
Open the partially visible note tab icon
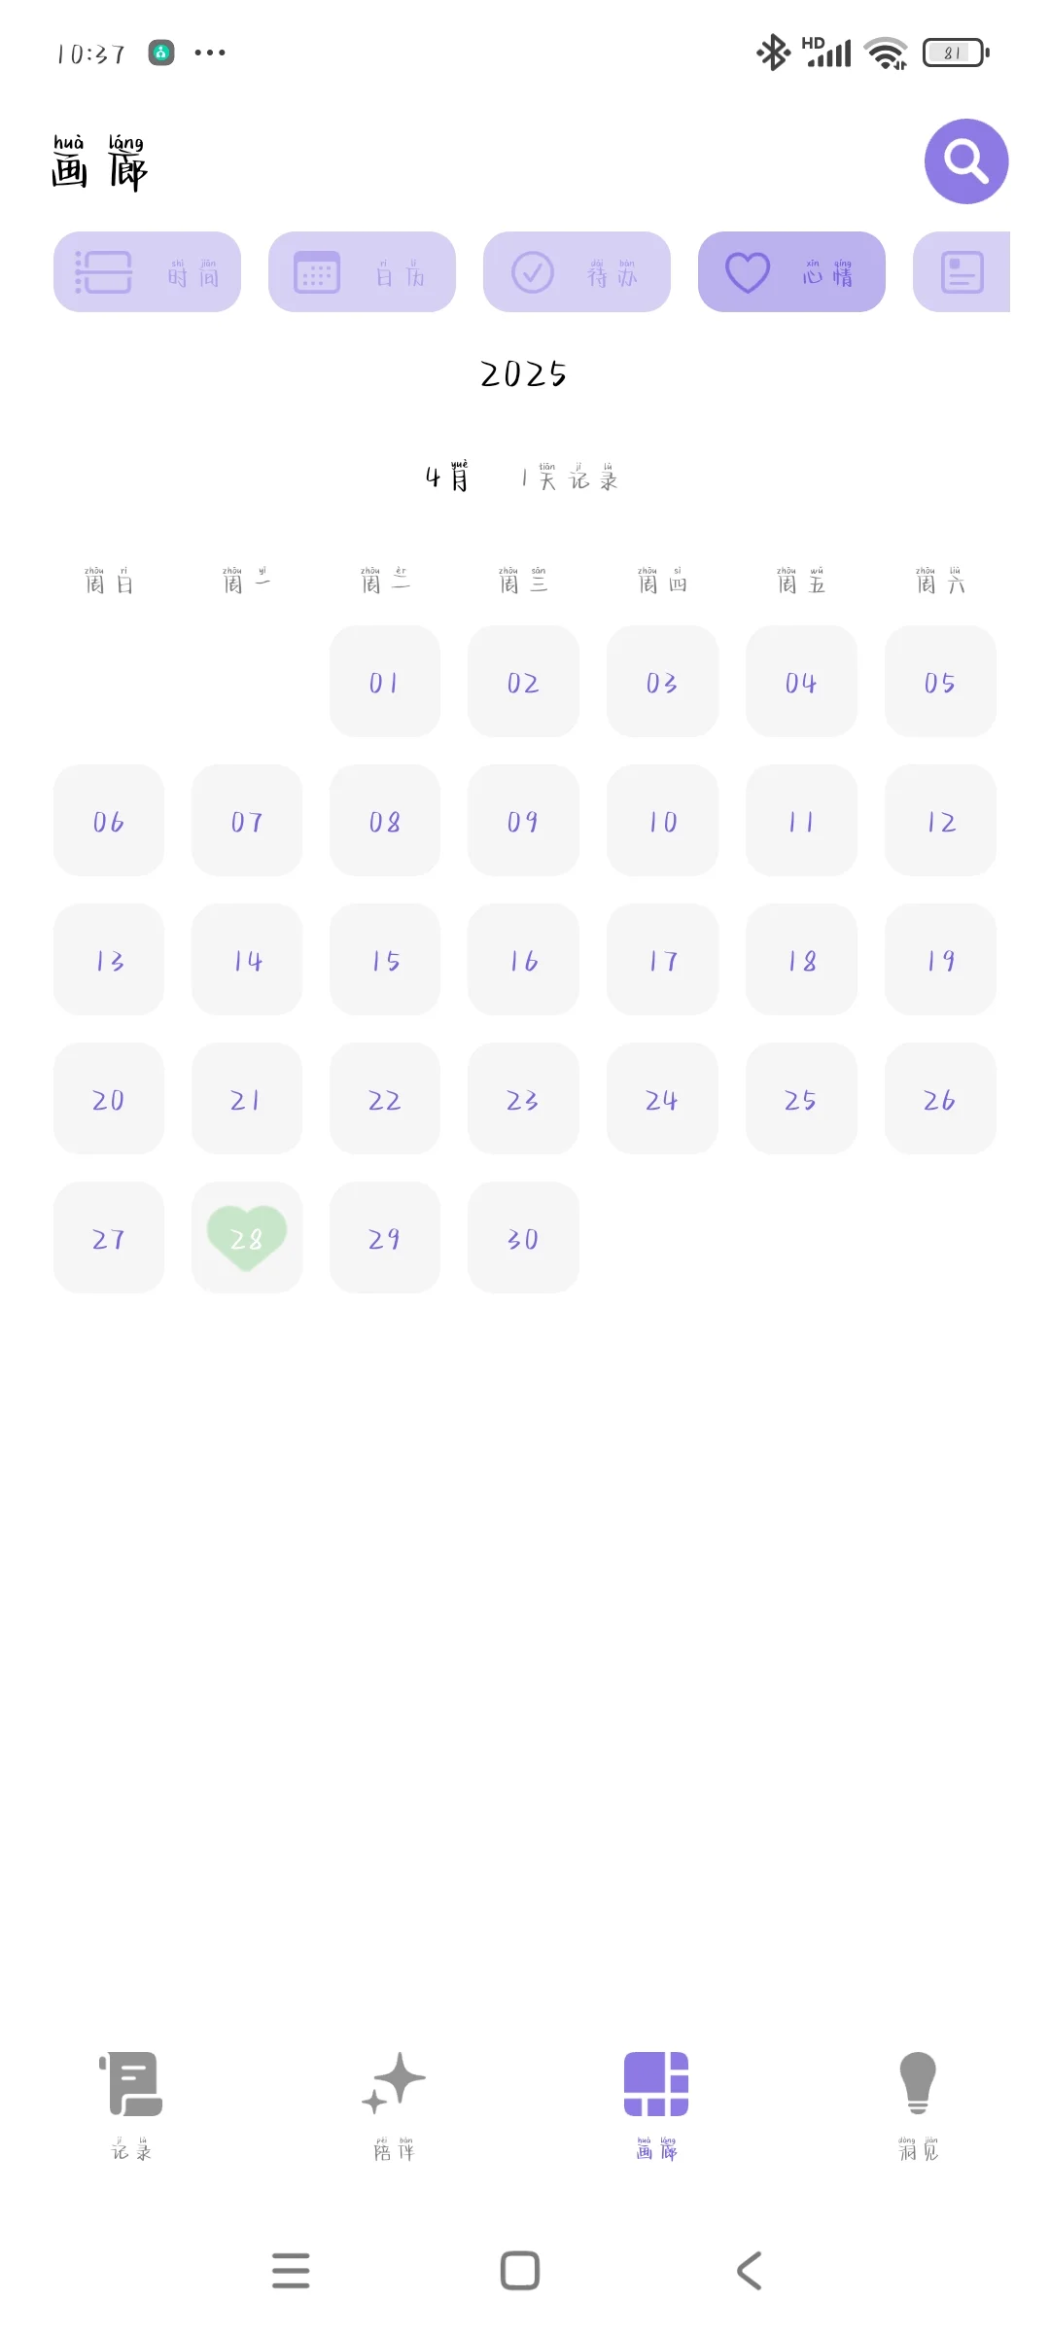pos(962,272)
